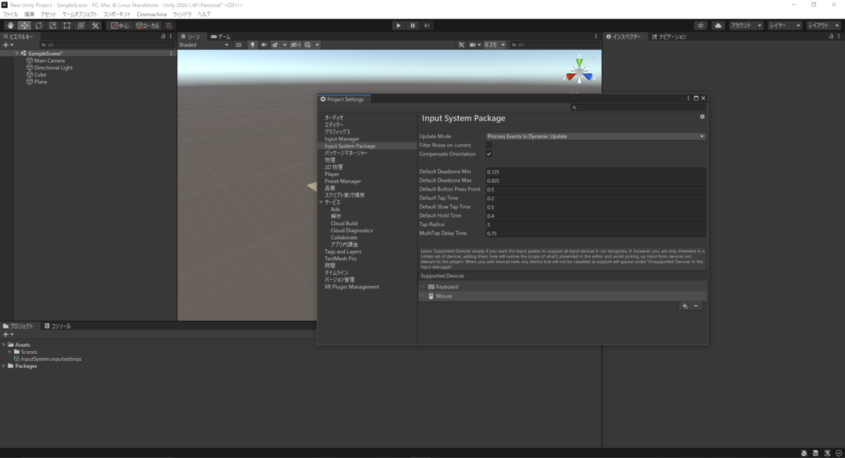Collapse the Assets folder
845x458 pixels.
(4, 345)
